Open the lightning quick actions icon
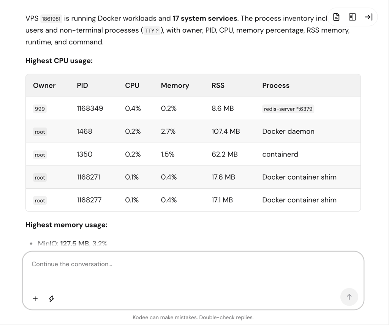 [x=51, y=298]
